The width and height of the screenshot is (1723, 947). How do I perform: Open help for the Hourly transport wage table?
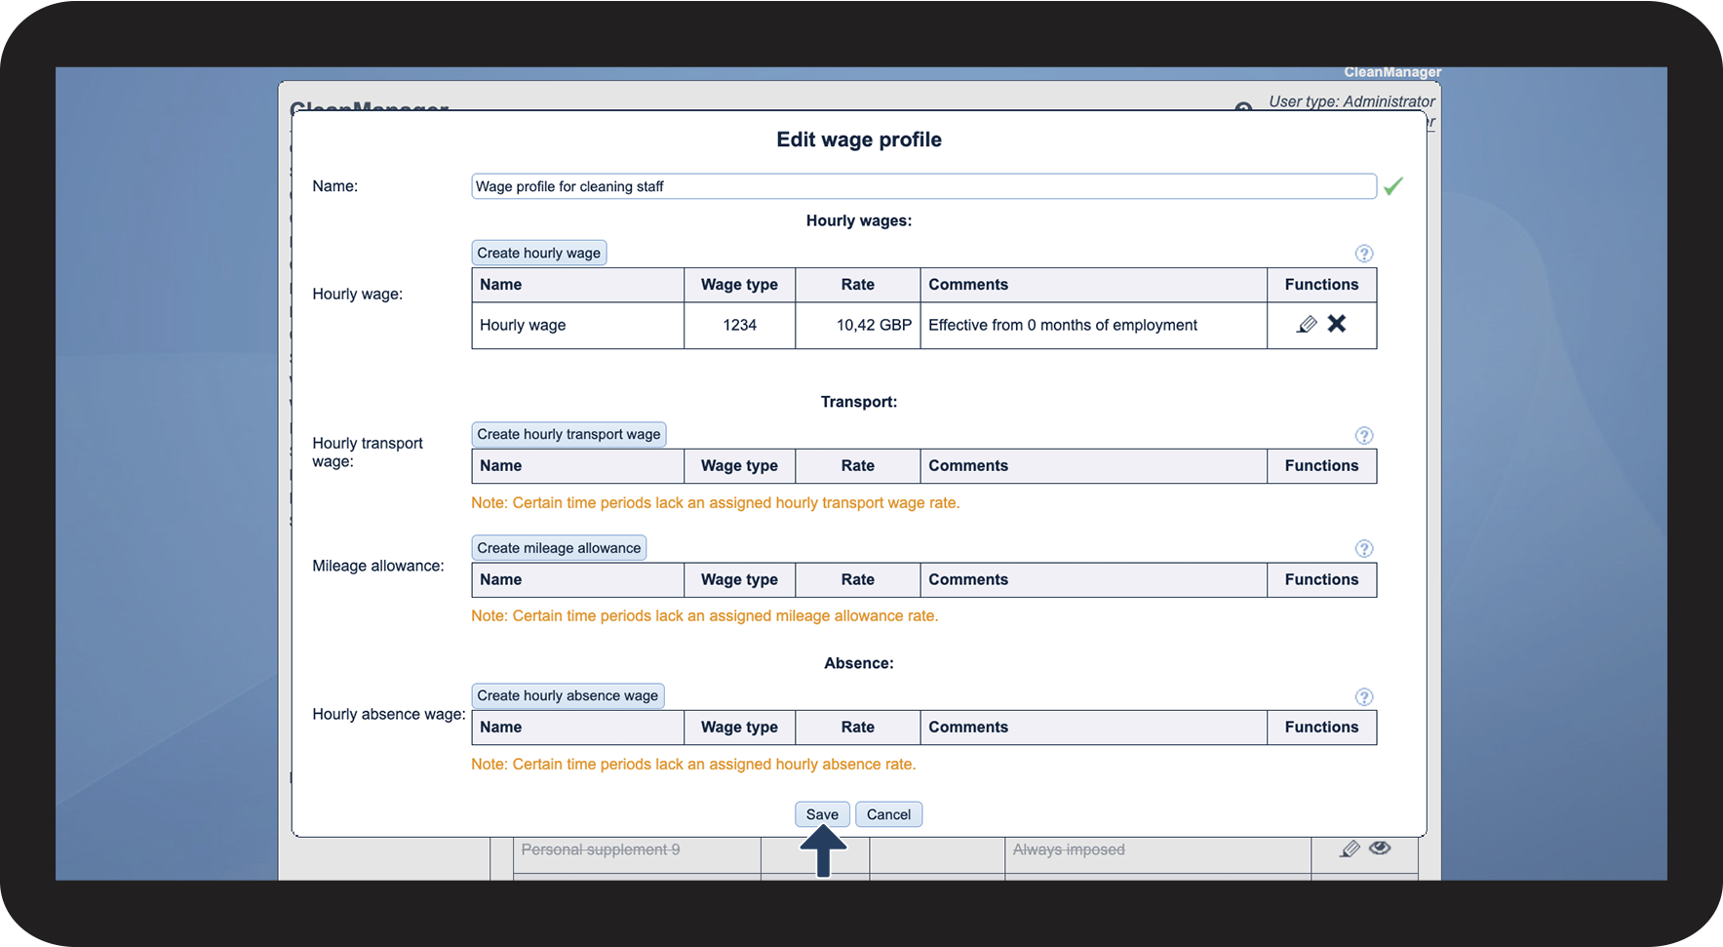tap(1364, 436)
